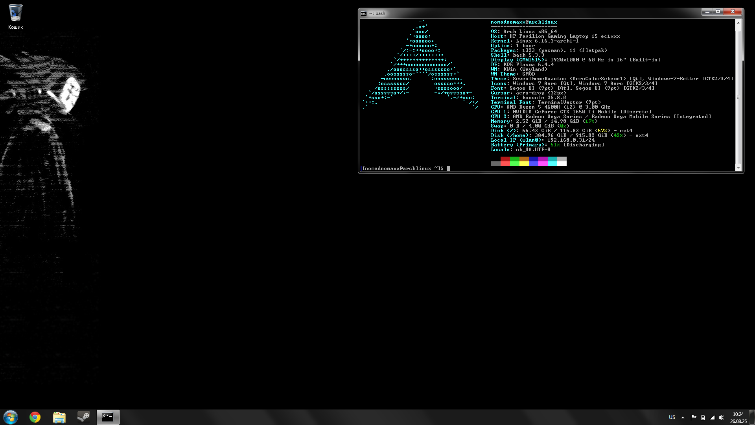This screenshot has height=425, width=755.
Task: Open the network signal tray icon
Action: (x=712, y=418)
